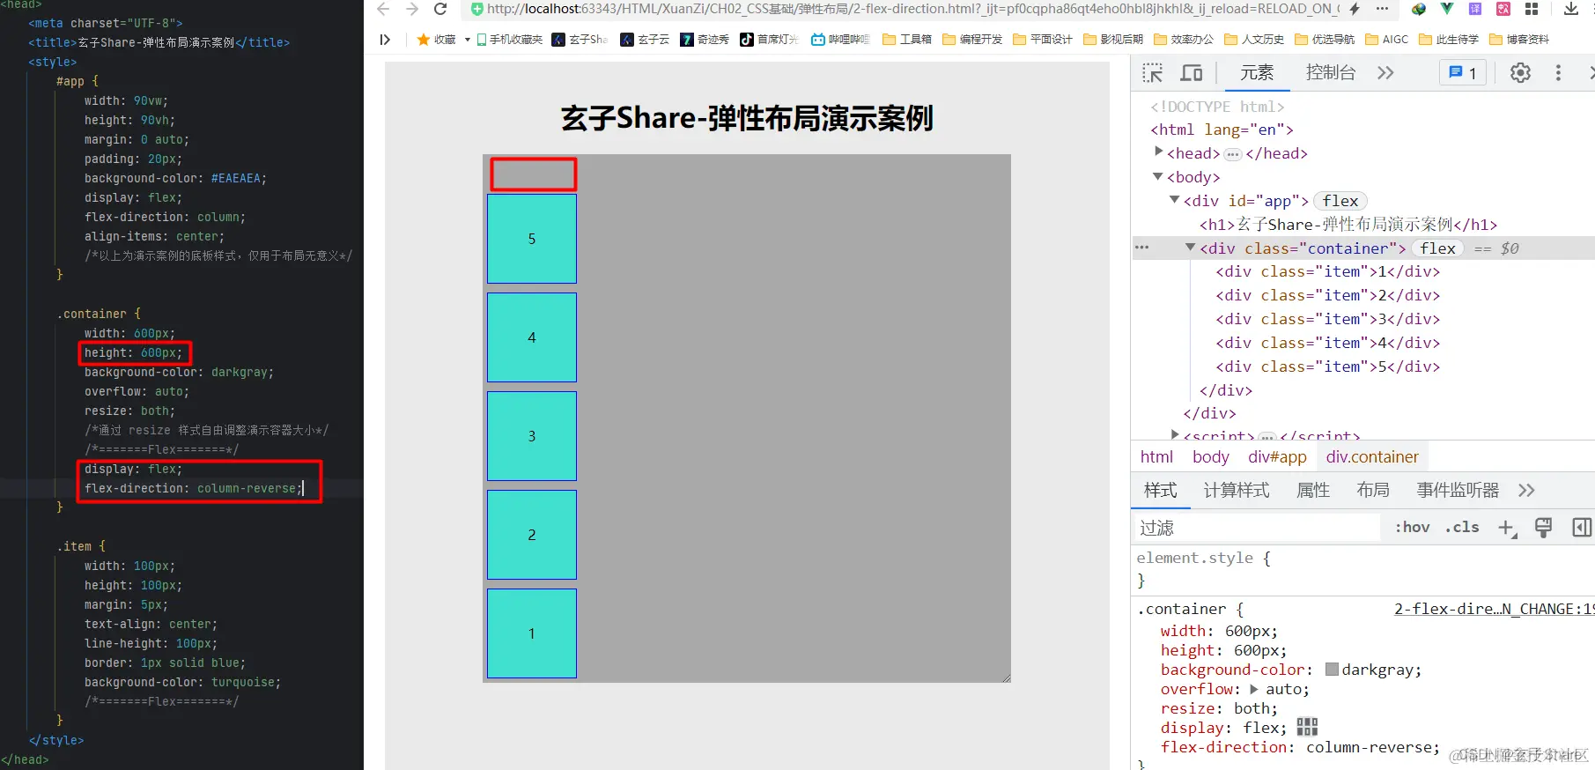Toggle the device toolbar icon in DevTools
This screenshot has width=1595, height=770.
tap(1192, 73)
